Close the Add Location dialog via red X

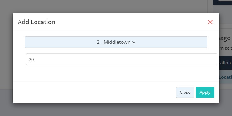pyautogui.click(x=210, y=22)
